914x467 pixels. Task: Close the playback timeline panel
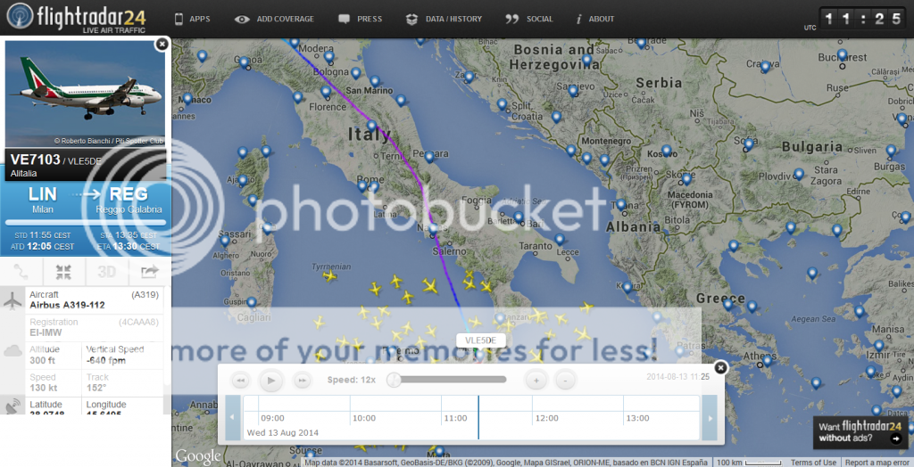[x=721, y=367]
